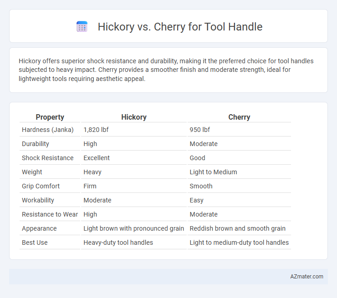Click the Resistance to Wear row label
This screenshot has height=298, width=337.
tap(50, 214)
